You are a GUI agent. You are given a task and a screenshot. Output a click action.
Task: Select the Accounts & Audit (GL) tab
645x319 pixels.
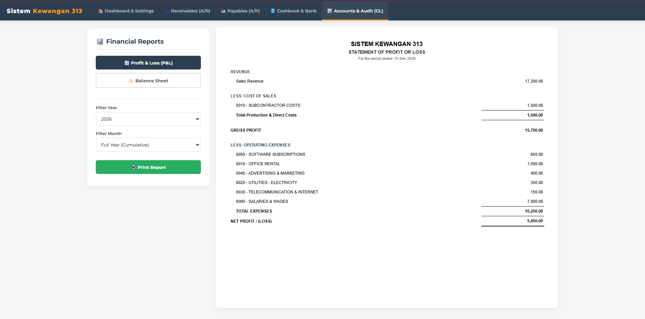pos(355,11)
